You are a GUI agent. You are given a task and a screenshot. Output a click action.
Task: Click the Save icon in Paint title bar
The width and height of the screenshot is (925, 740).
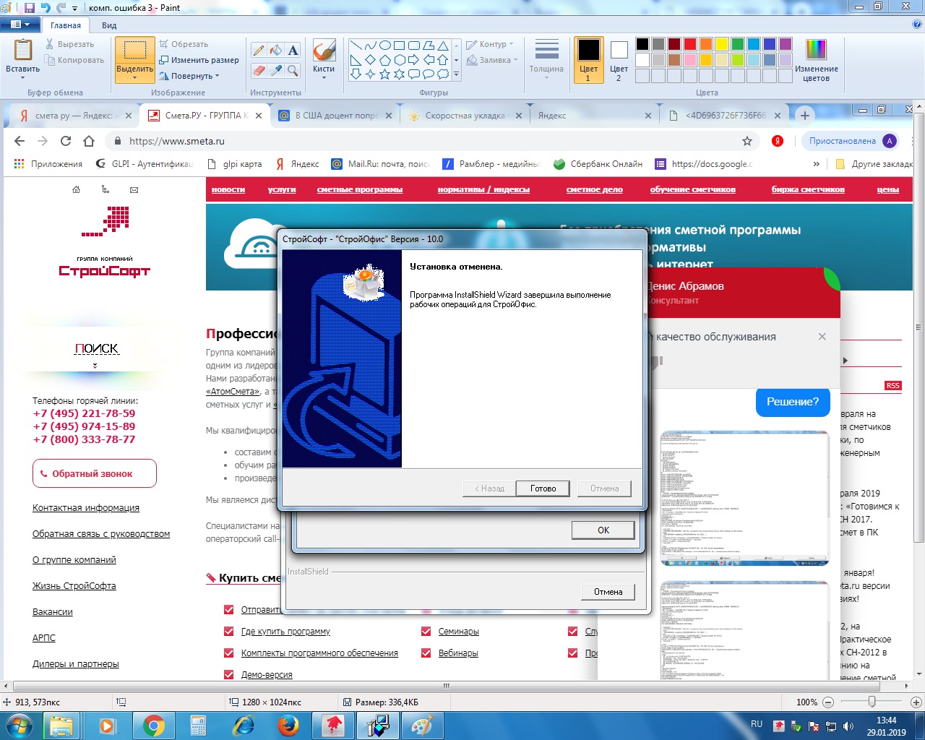30,7
